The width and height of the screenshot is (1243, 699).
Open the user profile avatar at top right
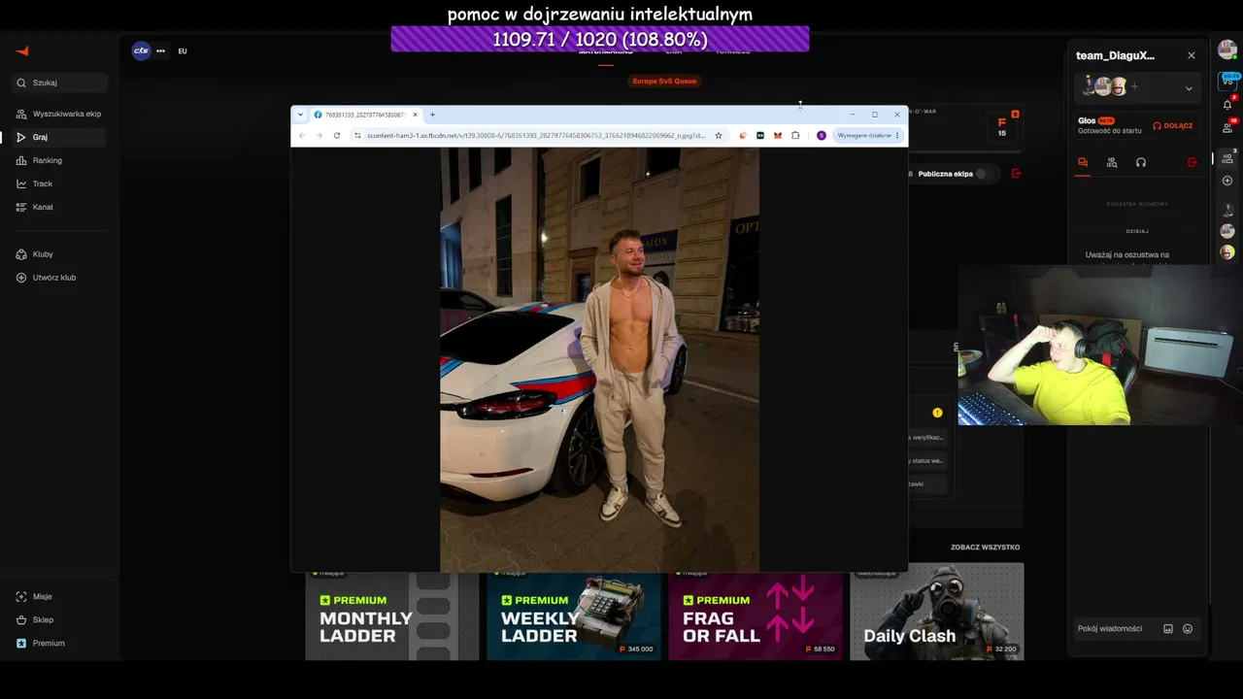click(x=1227, y=50)
